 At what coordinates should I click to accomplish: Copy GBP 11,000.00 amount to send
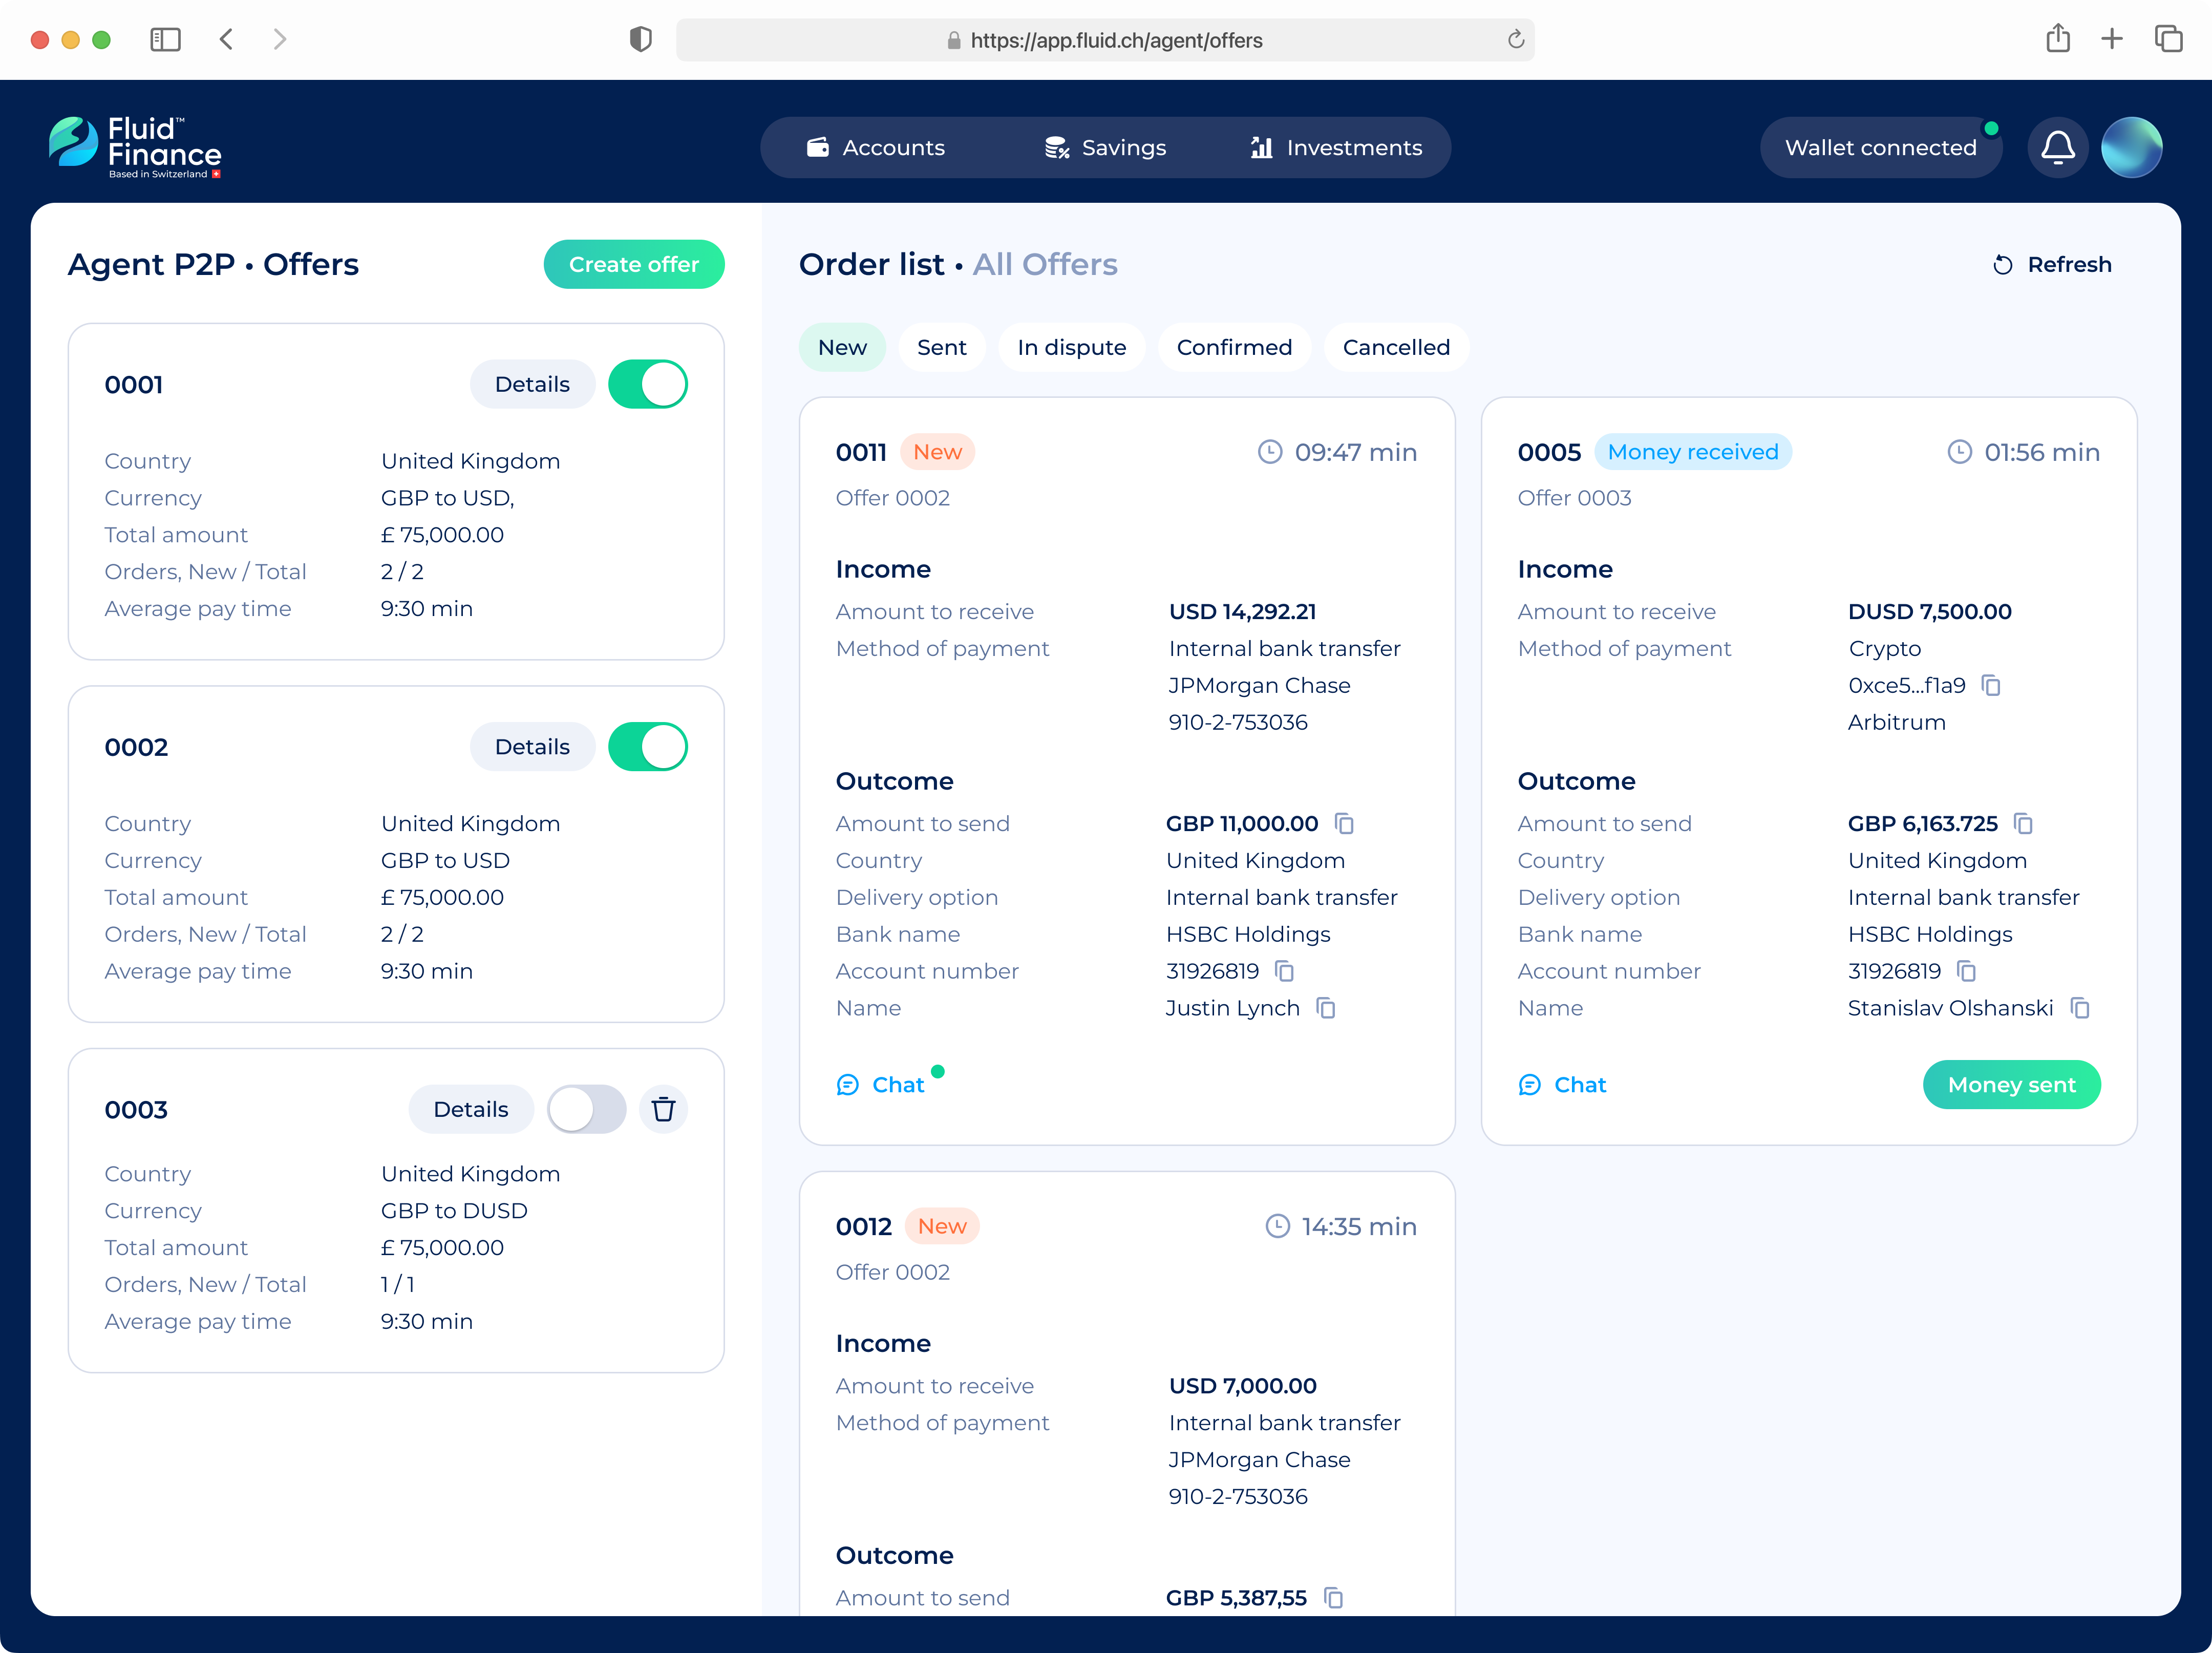click(1345, 823)
